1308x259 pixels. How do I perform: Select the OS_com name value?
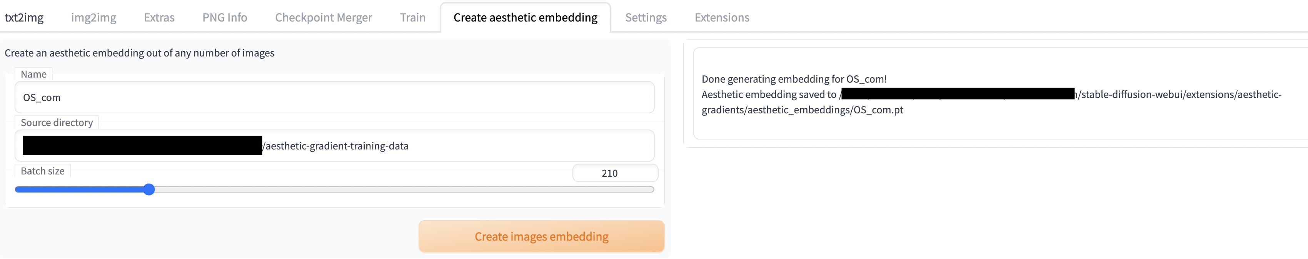42,97
